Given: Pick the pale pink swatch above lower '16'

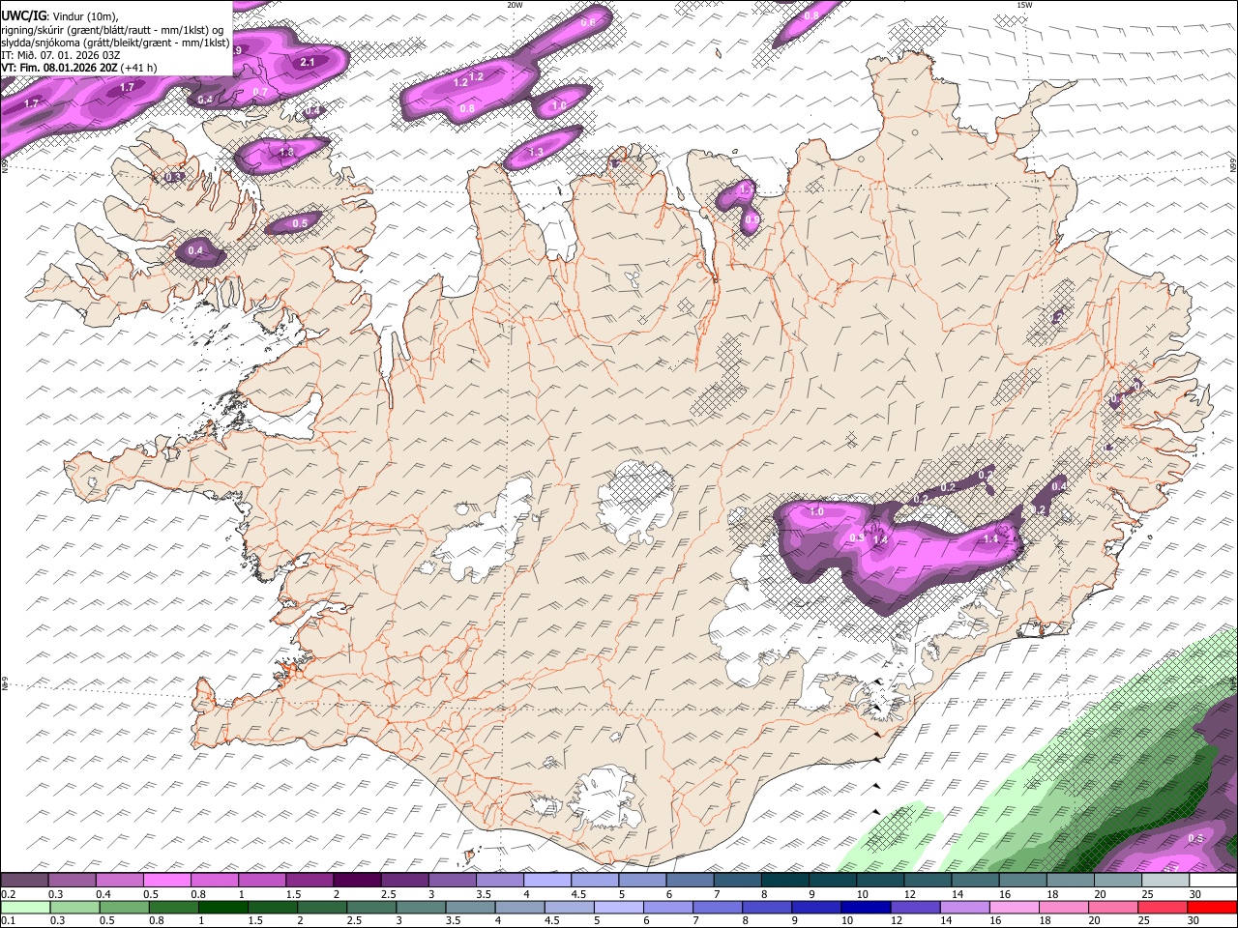Looking at the screenshot, I should (x=1015, y=907).
